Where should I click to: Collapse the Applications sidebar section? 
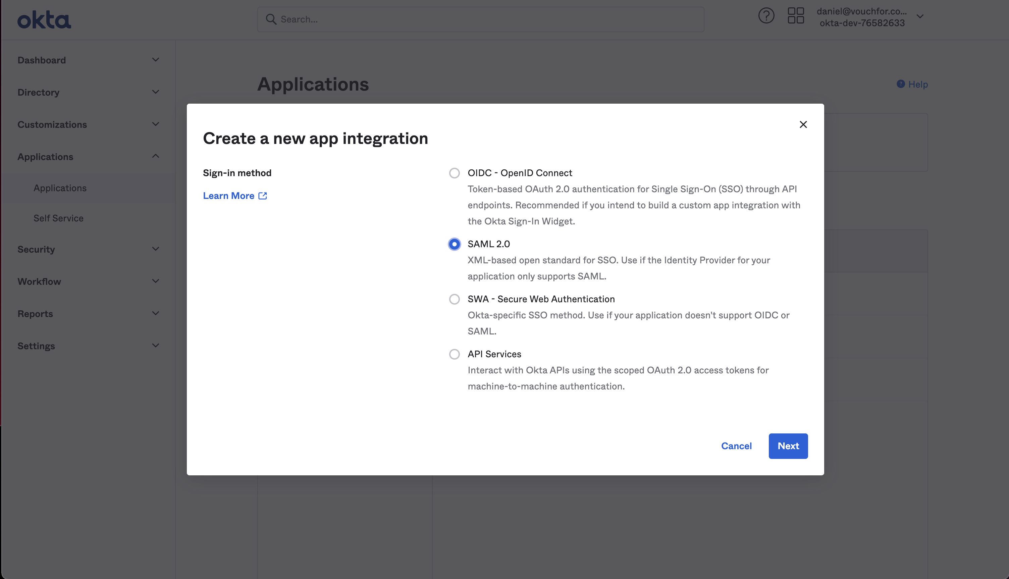pyautogui.click(x=155, y=156)
